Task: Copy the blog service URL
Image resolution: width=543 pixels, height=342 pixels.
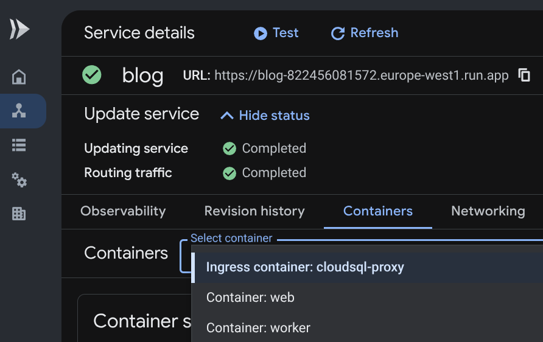Action: point(524,75)
